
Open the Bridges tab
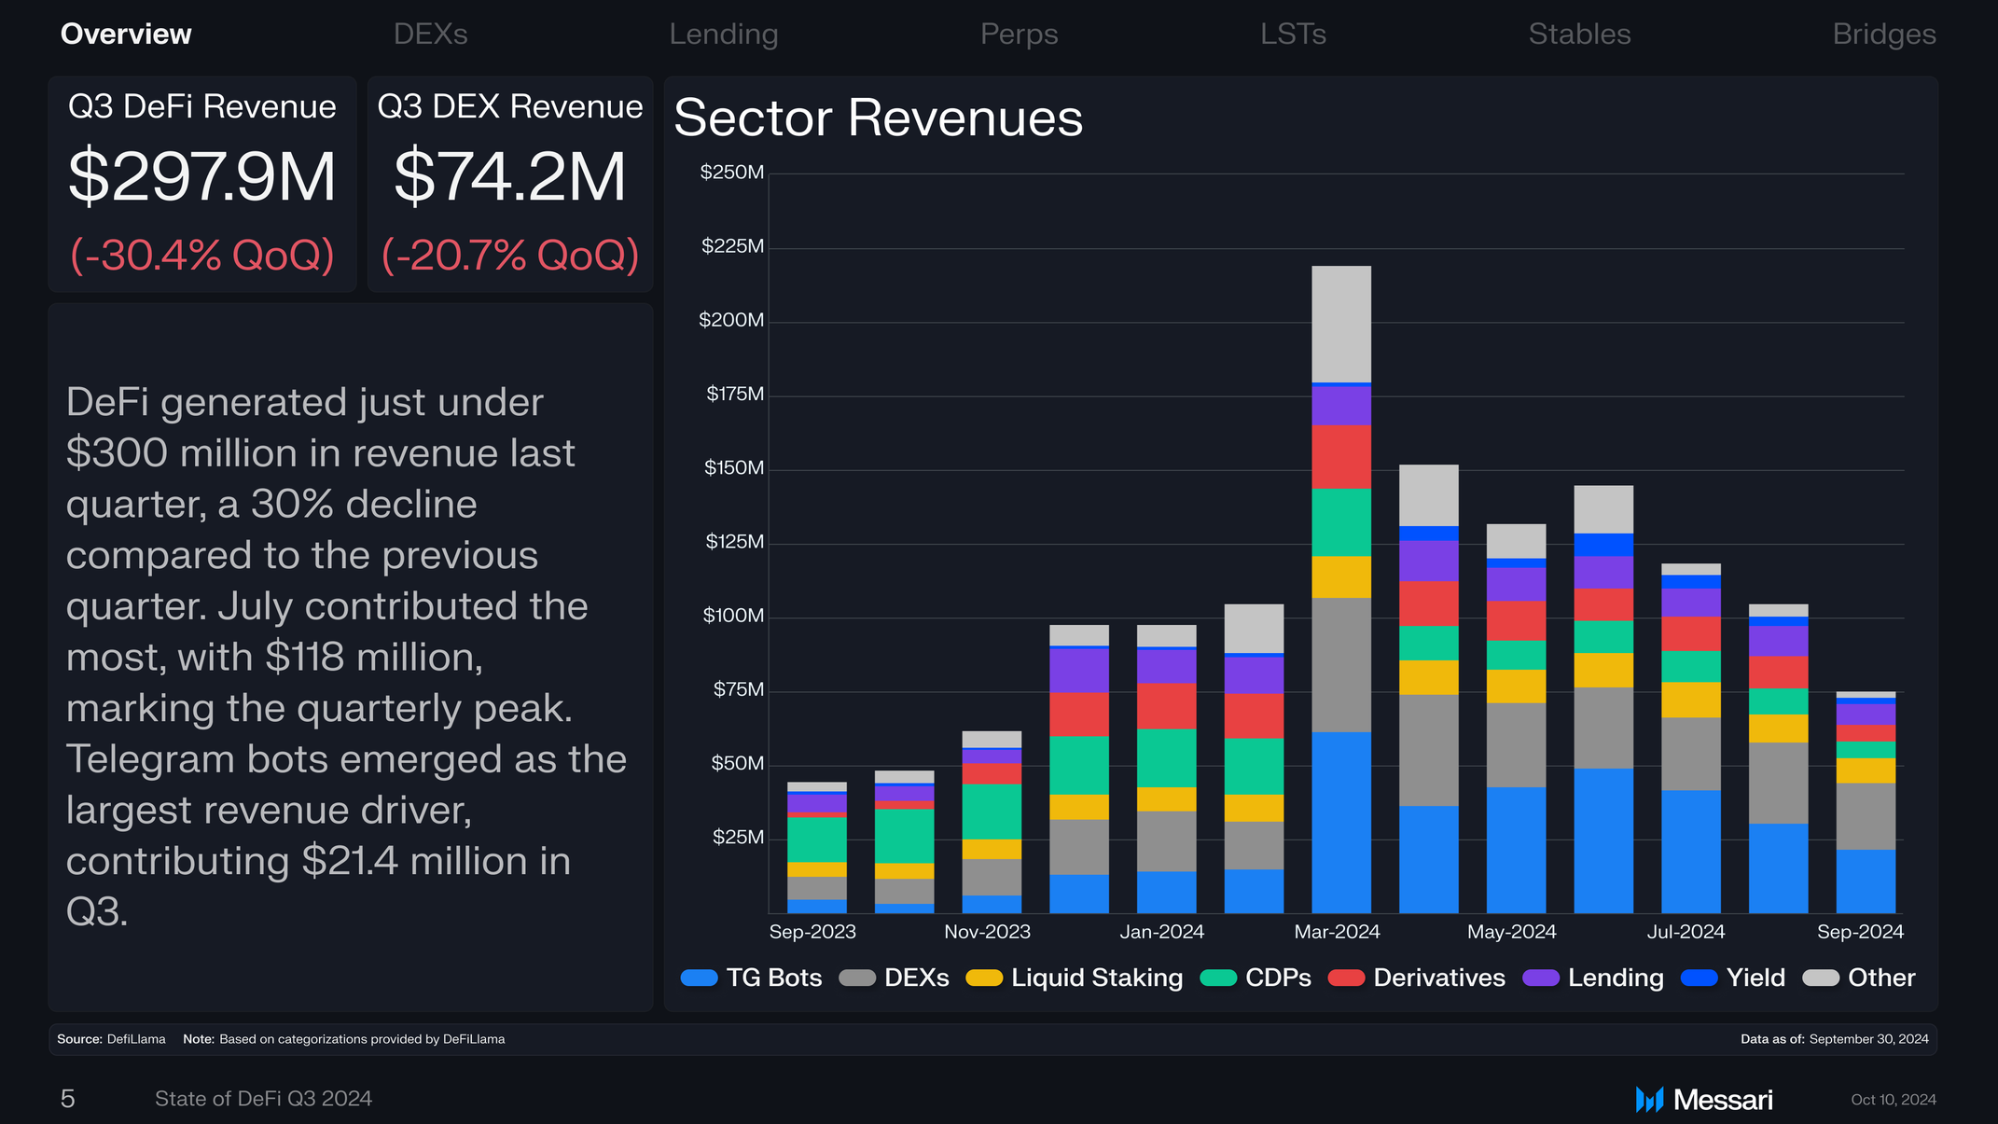1884,35
